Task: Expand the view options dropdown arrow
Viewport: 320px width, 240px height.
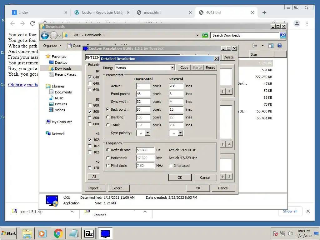Action: coord(262,46)
